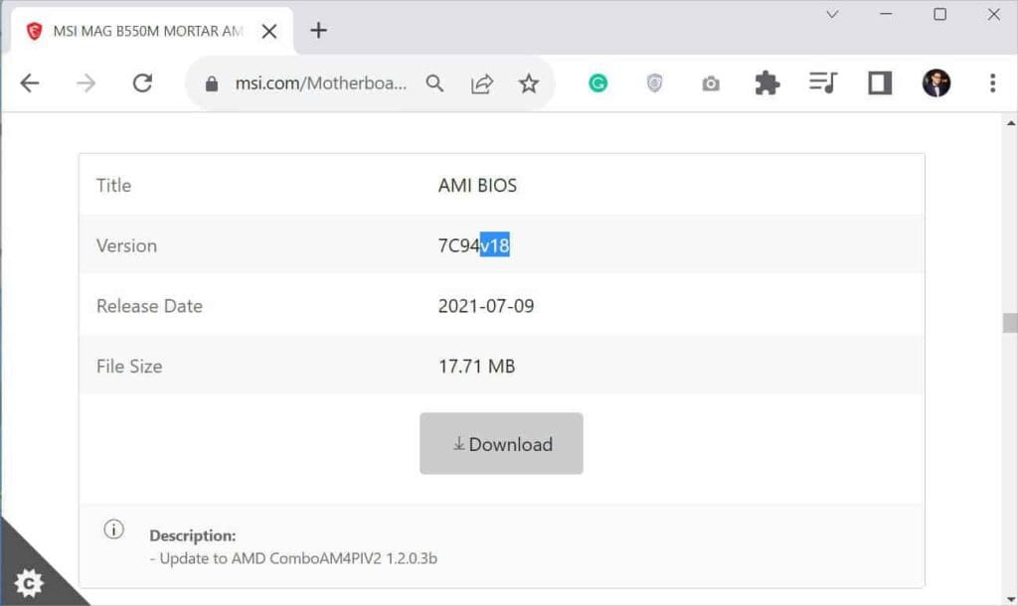
Task: Open the share icon in the address bar
Action: tap(482, 83)
